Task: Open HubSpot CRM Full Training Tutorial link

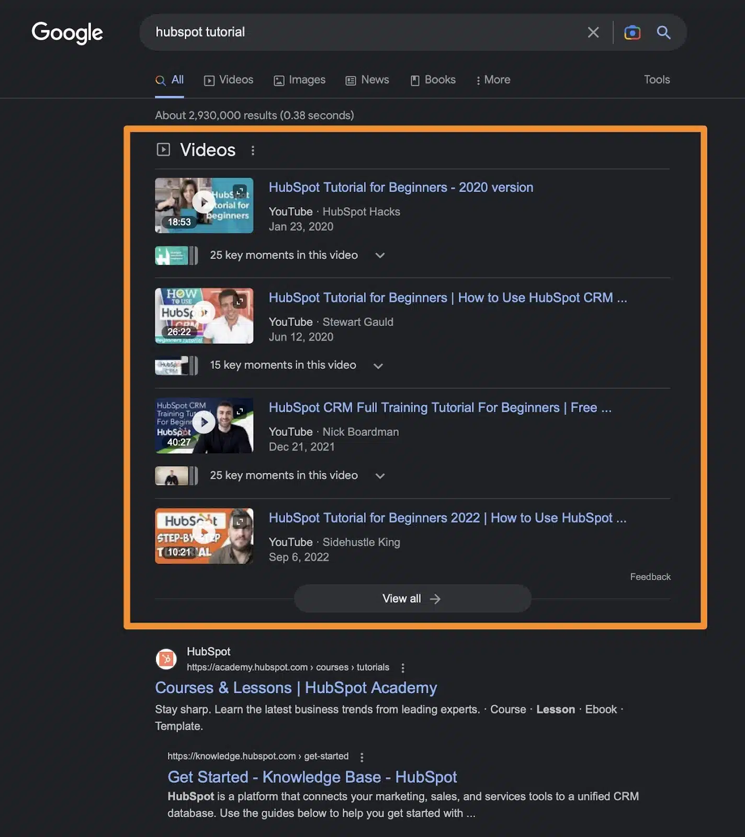Action: point(440,408)
